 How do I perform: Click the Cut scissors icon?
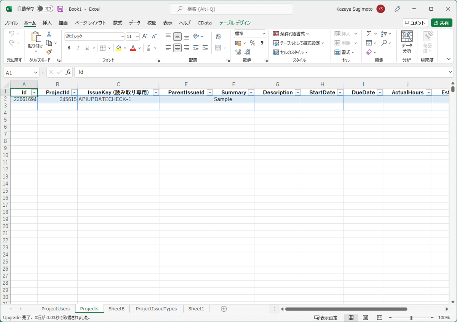pos(49,34)
